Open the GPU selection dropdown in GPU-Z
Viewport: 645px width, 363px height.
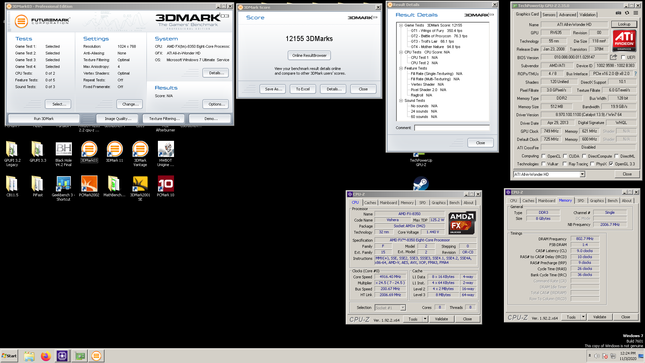click(x=582, y=174)
